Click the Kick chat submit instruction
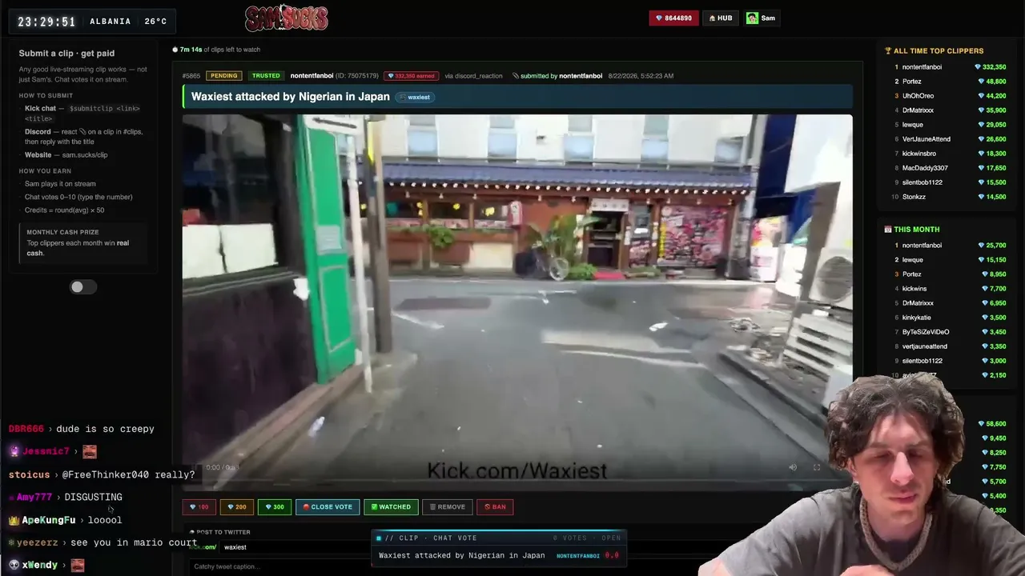1025x576 pixels. click(x=82, y=114)
